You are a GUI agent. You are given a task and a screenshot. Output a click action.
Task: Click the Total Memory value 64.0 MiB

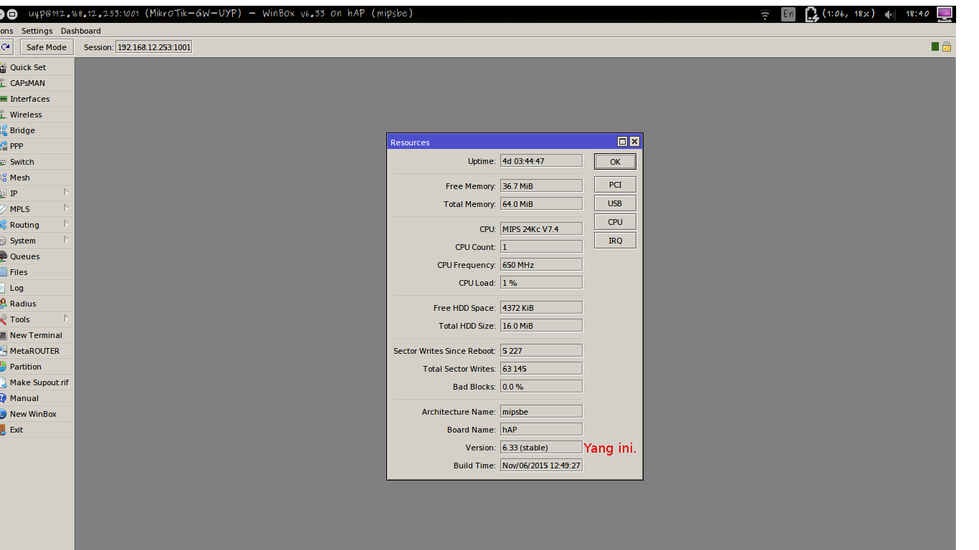(541, 204)
